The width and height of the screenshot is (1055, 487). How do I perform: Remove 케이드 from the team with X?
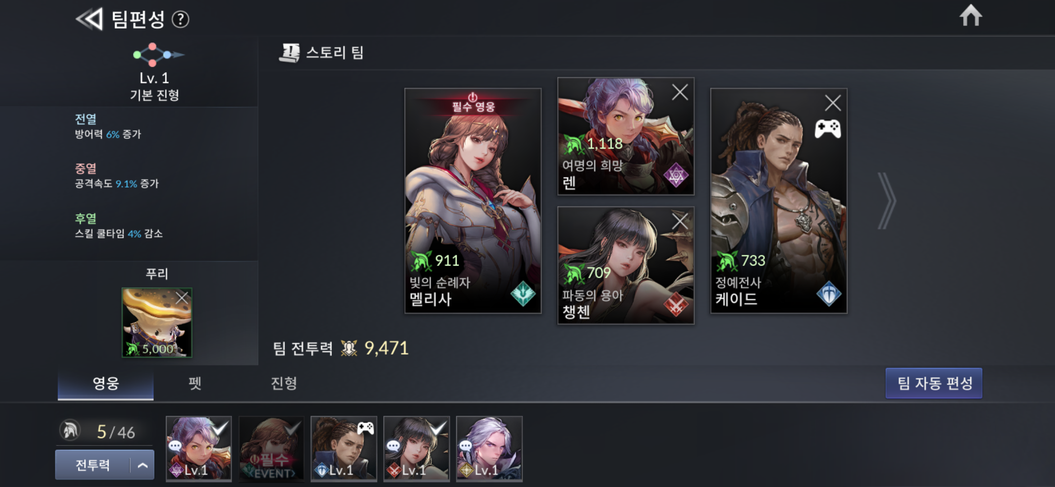833,103
